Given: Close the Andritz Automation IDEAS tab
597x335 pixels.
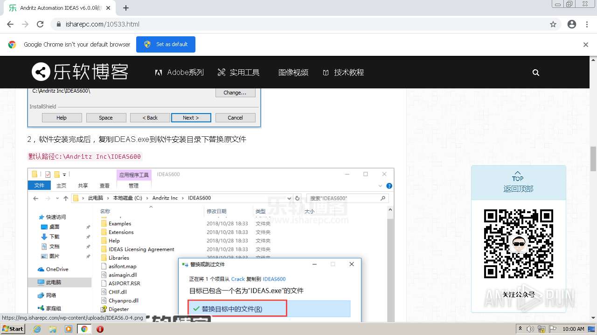Looking at the screenshot, I should [x=108, y=8].
